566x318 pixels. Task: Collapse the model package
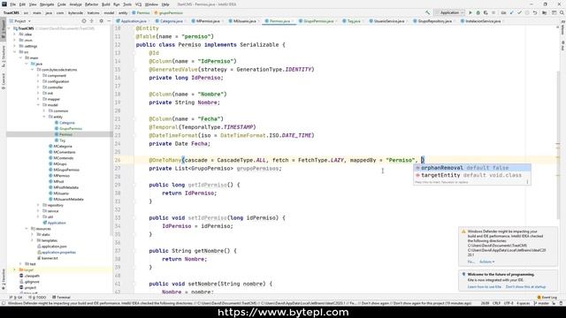coord(38,105)
